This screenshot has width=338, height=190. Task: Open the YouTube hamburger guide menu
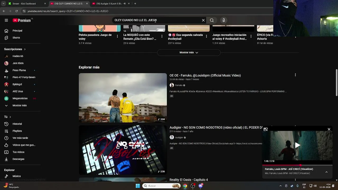6,20
